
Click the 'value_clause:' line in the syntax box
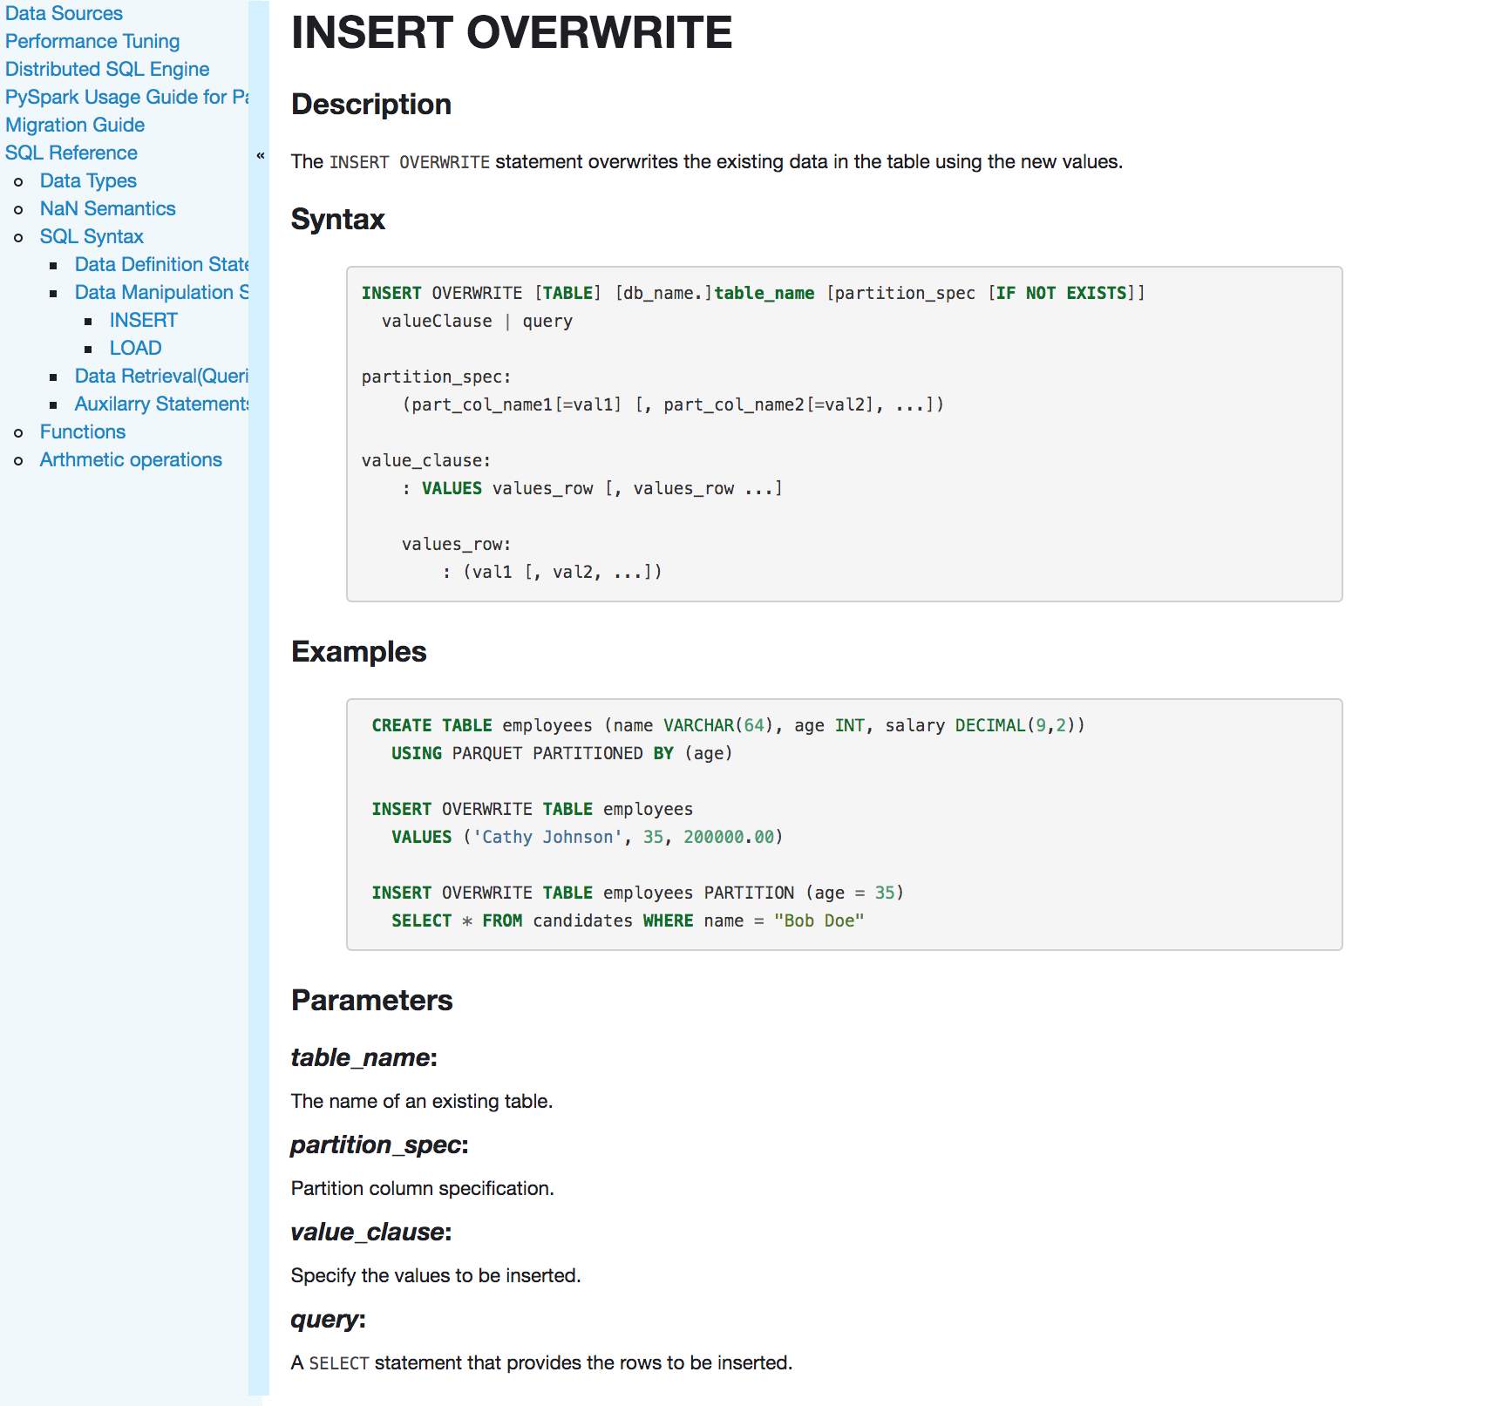[x=426, y=460]
